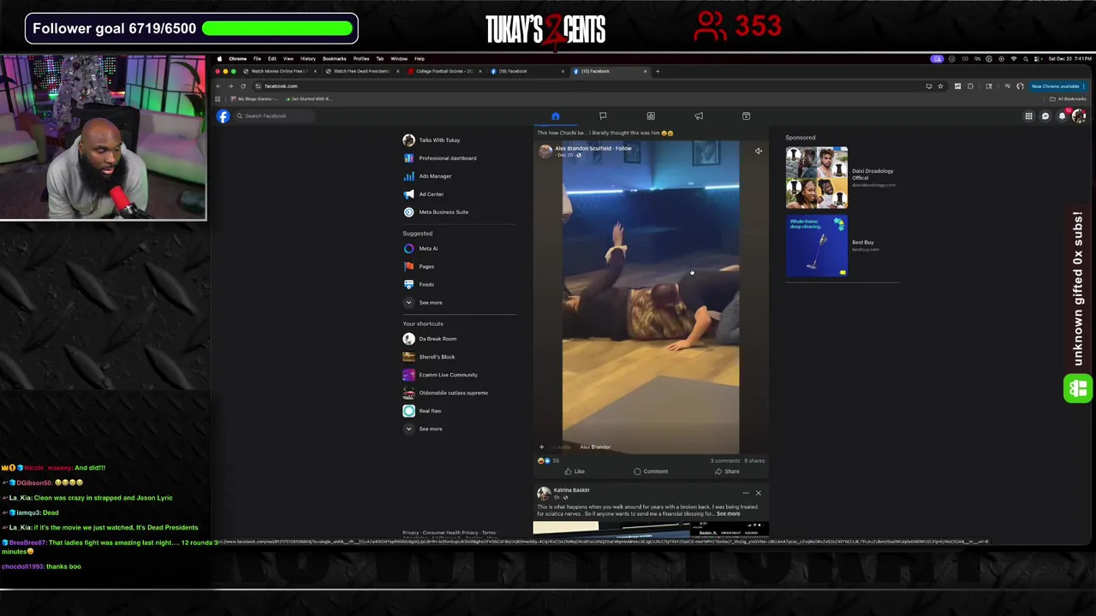The image size is (1096, 616).
Task: Go back in Chrome
Action: pyautogui.click(x=218, y=86)
